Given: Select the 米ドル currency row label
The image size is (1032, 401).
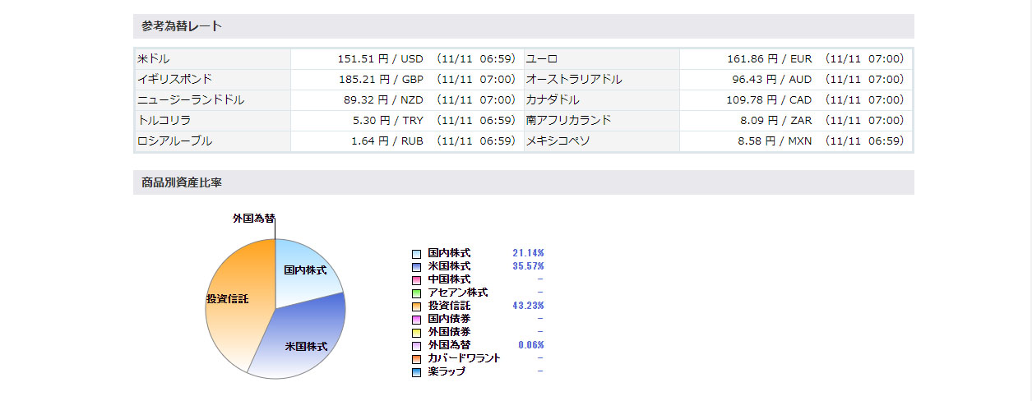Looking at the screenshot, I should (x=155, y=59).
